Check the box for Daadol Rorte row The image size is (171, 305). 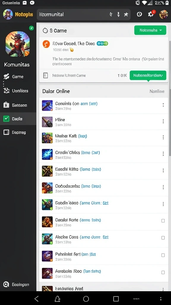pyautogui.click(x=163, y=221)
